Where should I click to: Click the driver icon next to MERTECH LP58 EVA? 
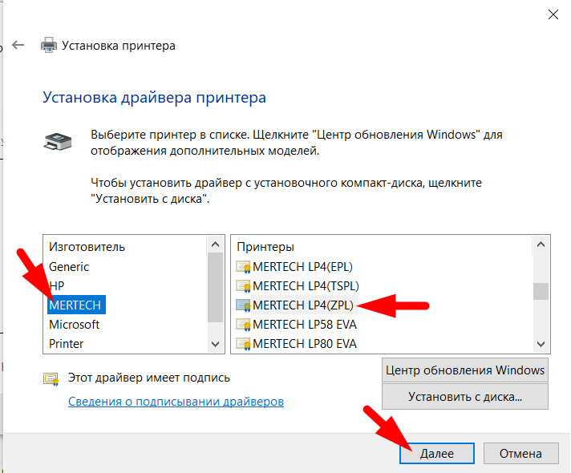(x=243, y=325)
